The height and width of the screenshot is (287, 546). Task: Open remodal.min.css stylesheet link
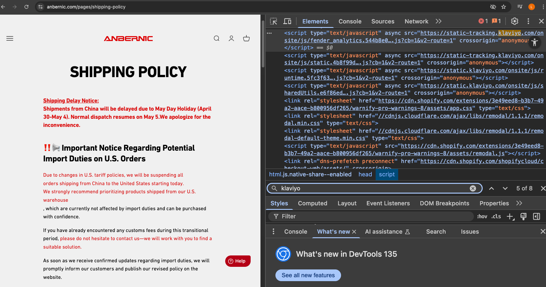[414, 119]
